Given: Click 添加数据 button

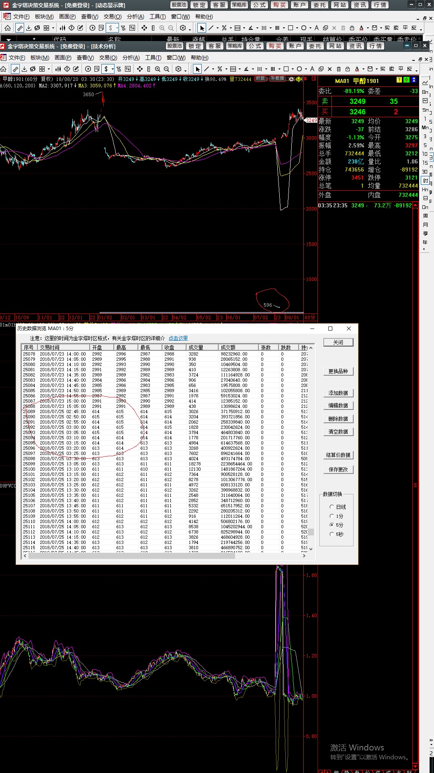Looking at the screenshot, I should pos(338,393).
